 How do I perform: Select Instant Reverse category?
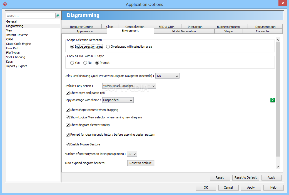pos(33,35)
